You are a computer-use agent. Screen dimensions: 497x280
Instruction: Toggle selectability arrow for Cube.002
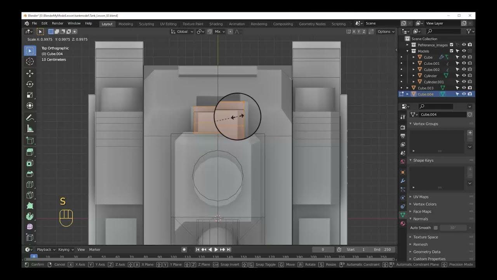pos(457,69)
